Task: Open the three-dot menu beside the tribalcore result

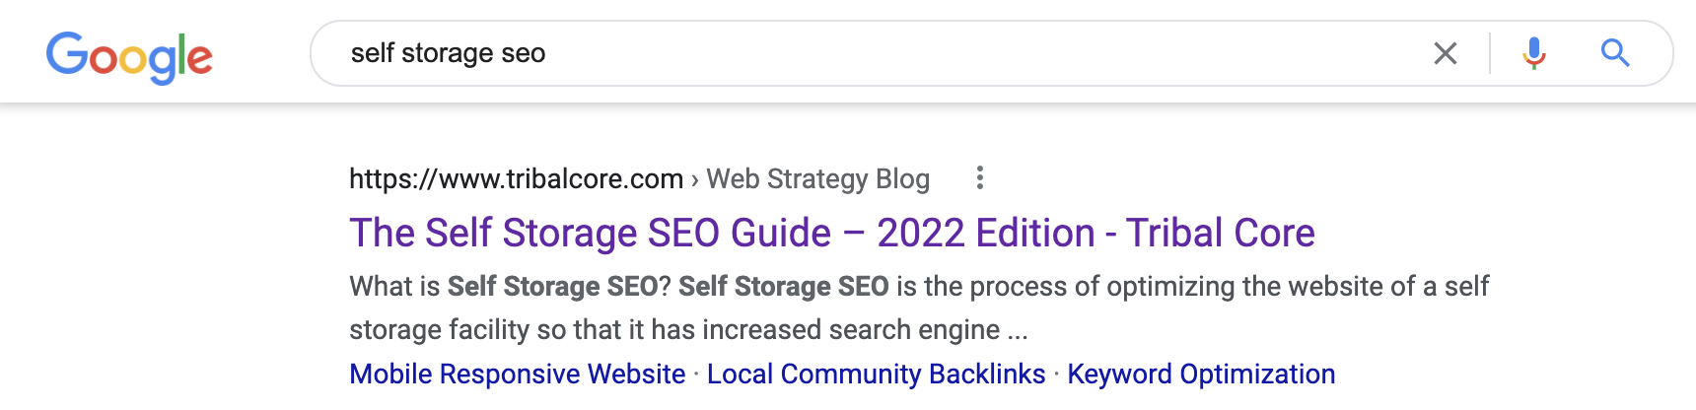Action: (x=979, y=178)
